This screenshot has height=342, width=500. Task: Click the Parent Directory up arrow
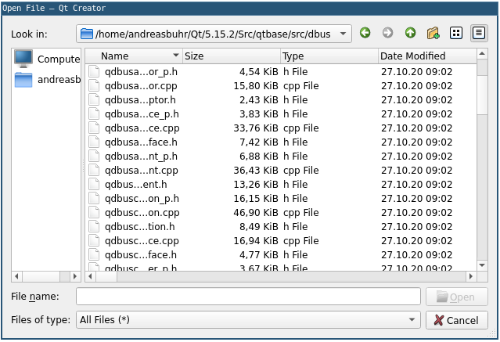click(x=410, y=34)
